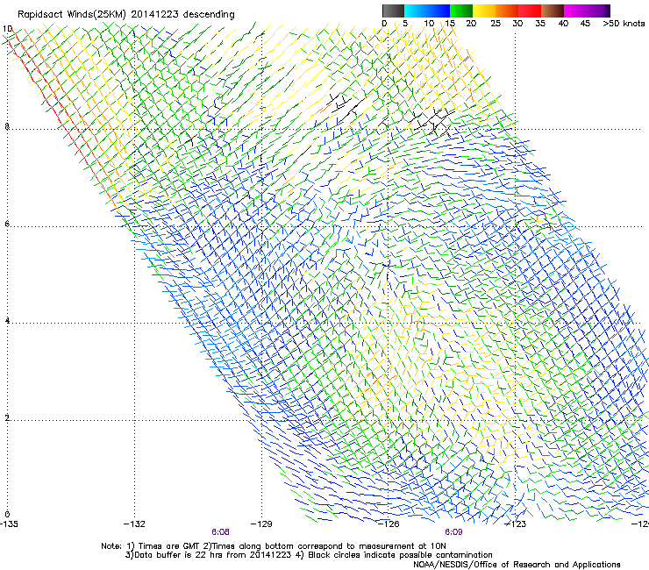Click the green 15-20 knots legend band
The width and height of the screenshot is (649, 570).
pyautogui.click(x=461, y=11)
